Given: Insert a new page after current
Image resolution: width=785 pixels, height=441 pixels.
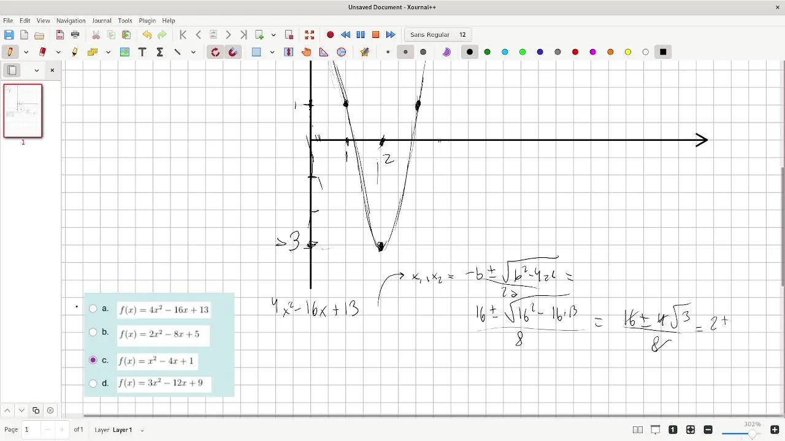Looking at the screenshot, I should [259, 35].
